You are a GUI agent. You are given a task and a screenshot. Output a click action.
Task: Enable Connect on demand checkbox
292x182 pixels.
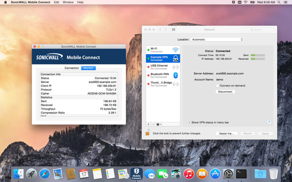point(218,86)
